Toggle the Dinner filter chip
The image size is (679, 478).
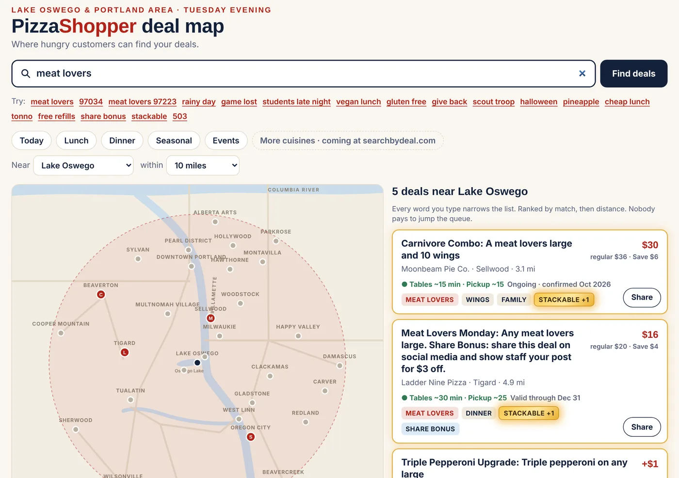pos(122,141)
